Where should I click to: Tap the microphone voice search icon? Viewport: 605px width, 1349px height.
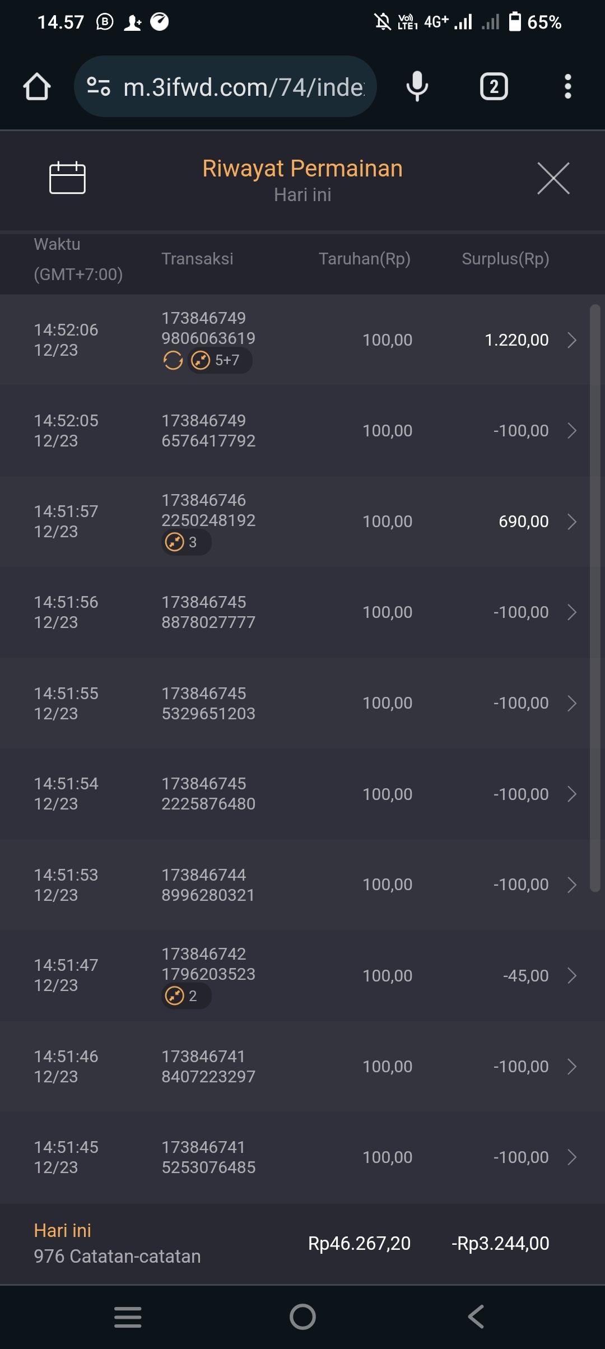[x=417, y=87]
